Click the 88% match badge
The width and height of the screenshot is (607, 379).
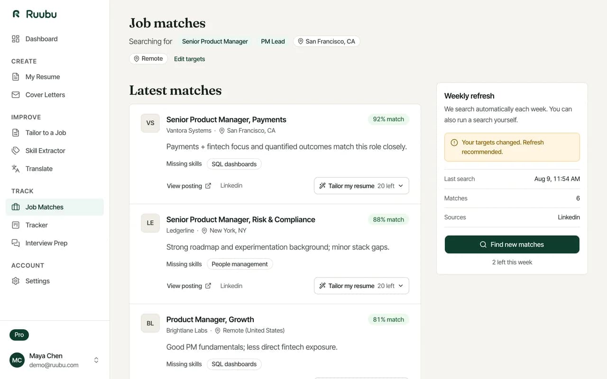(x=388, y=219)
